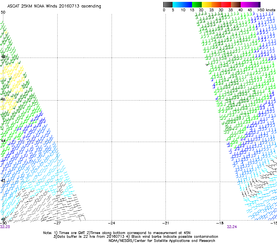Pick the brown 35–40 knots legend segment
This screenshot has height=243, width=277.
coord(236,4)
